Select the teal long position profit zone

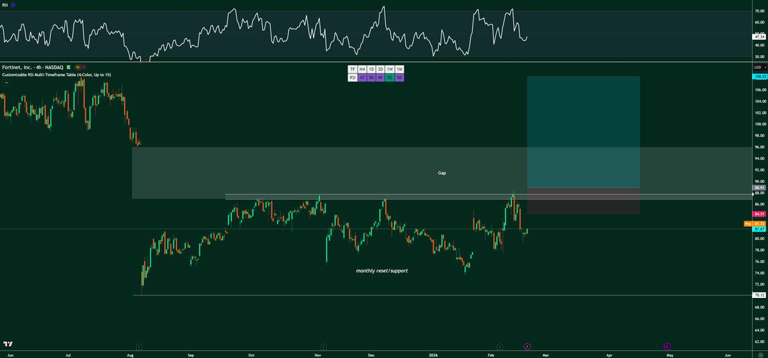point(583,132)
